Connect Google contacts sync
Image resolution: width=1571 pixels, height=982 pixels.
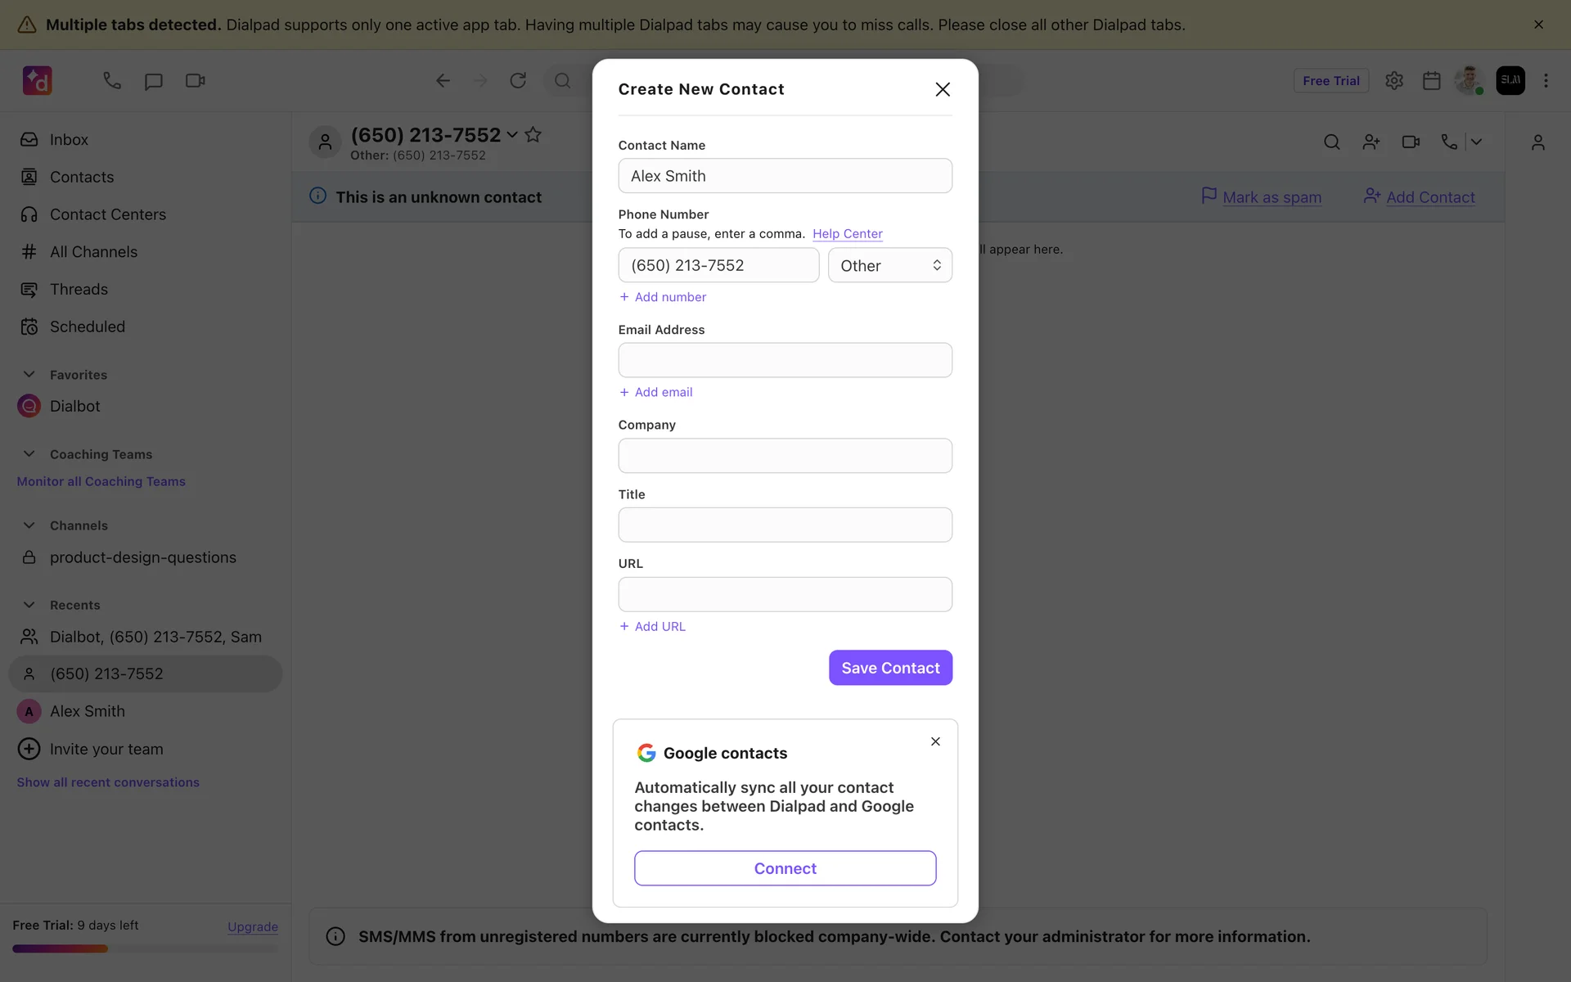coord(785,868)
